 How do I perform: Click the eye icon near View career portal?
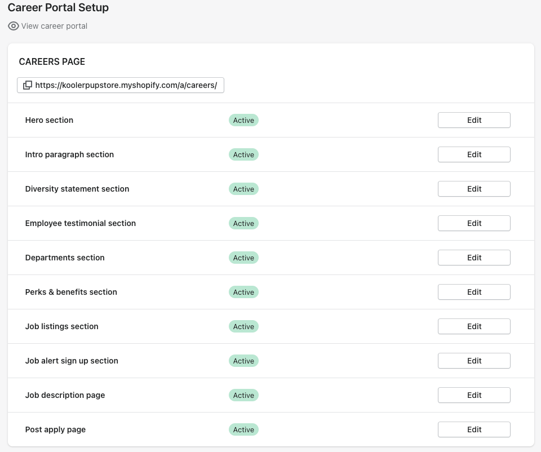point(13,26)
